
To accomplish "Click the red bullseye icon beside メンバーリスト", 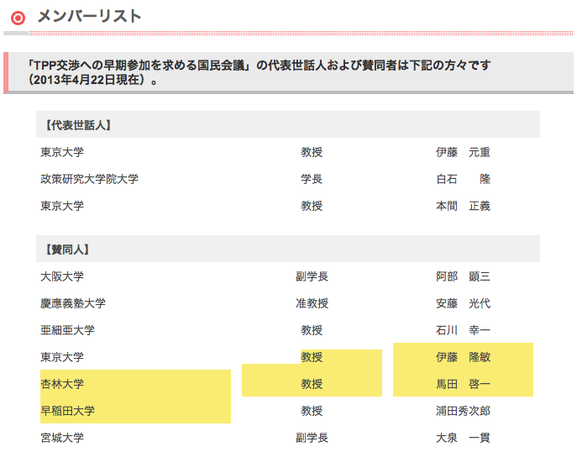I will tap(18, 18).
